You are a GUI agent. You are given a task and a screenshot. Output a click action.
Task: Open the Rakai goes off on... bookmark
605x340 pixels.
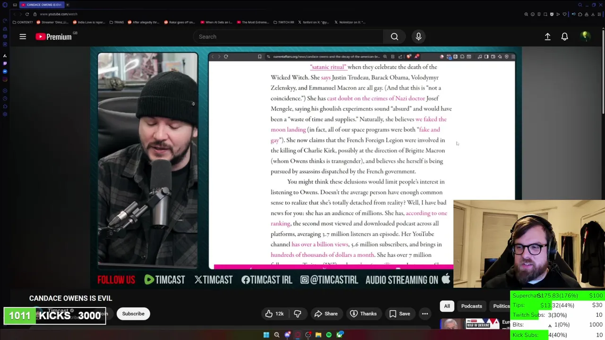pyautogui.click(x=180, y=22)
